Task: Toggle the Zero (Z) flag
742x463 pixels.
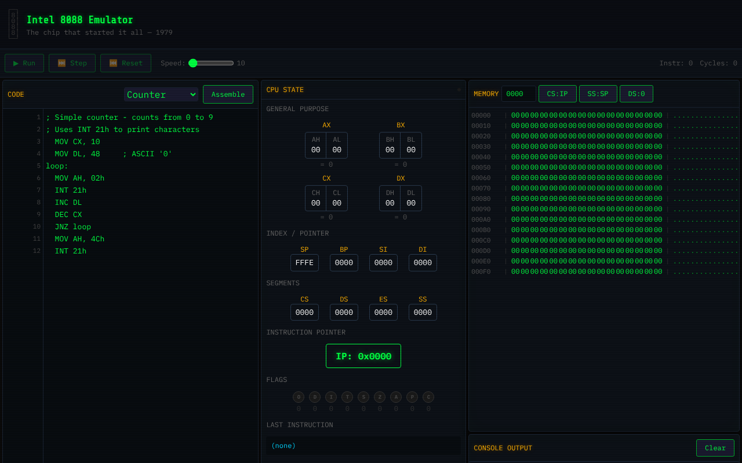Action: coord(380,397)
